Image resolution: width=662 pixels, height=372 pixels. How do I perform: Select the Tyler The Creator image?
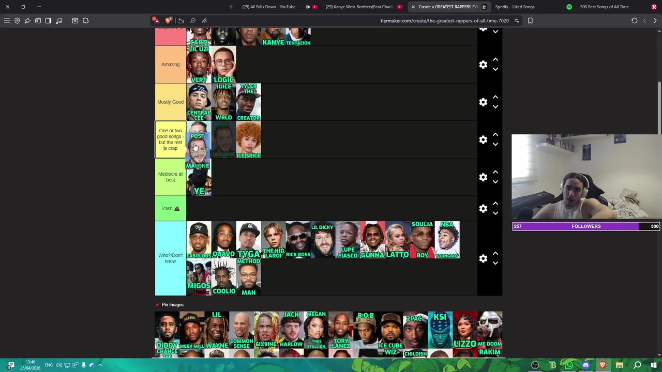(248, 102)
